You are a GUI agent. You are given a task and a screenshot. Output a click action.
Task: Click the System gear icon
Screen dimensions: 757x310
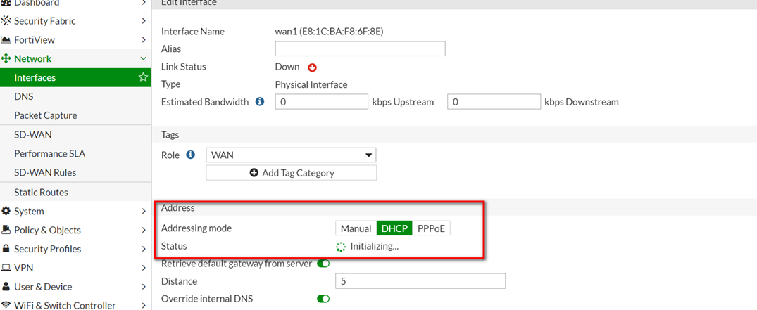[6, 211]
